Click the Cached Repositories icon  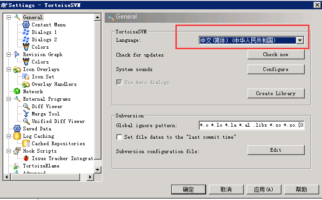(x=26, y=143)
